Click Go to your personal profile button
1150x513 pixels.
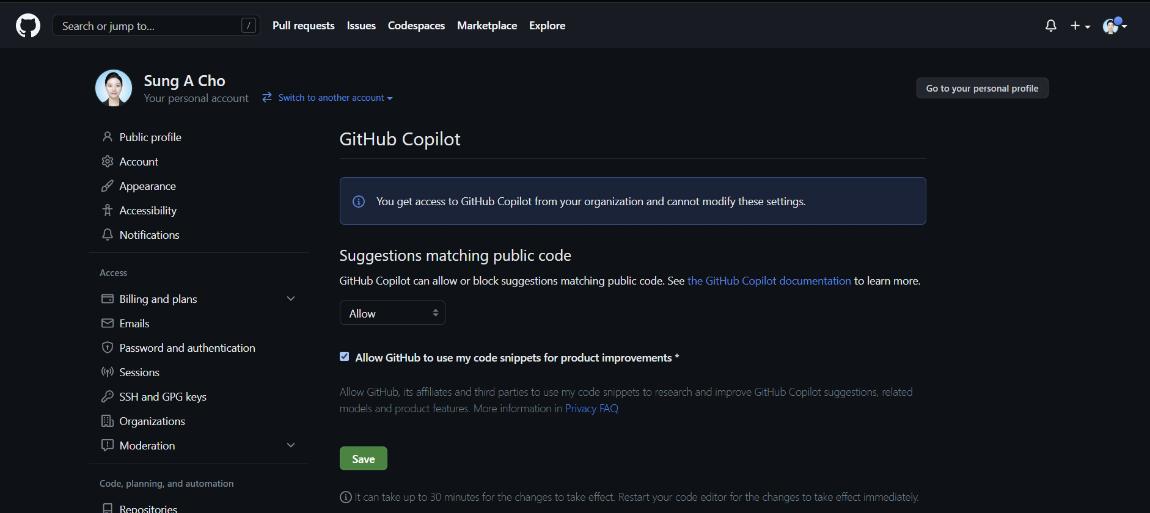point(982,88)
